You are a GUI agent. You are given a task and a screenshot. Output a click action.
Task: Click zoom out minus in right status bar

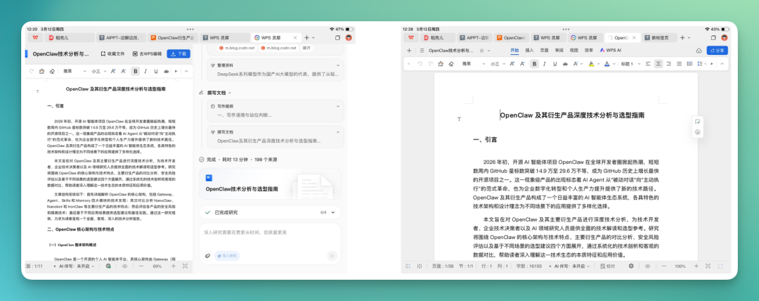664,266
